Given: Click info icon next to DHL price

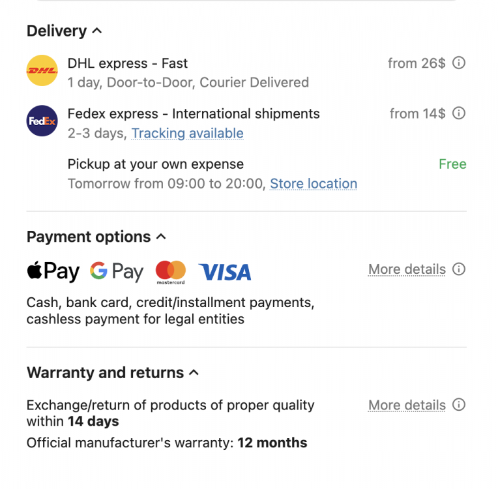Looking at the screenshot, I should tap(459, 63).
